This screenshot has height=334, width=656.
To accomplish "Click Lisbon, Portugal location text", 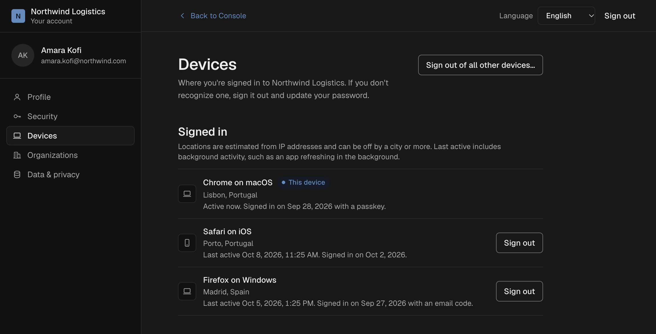I will click(x=230, y=195).
